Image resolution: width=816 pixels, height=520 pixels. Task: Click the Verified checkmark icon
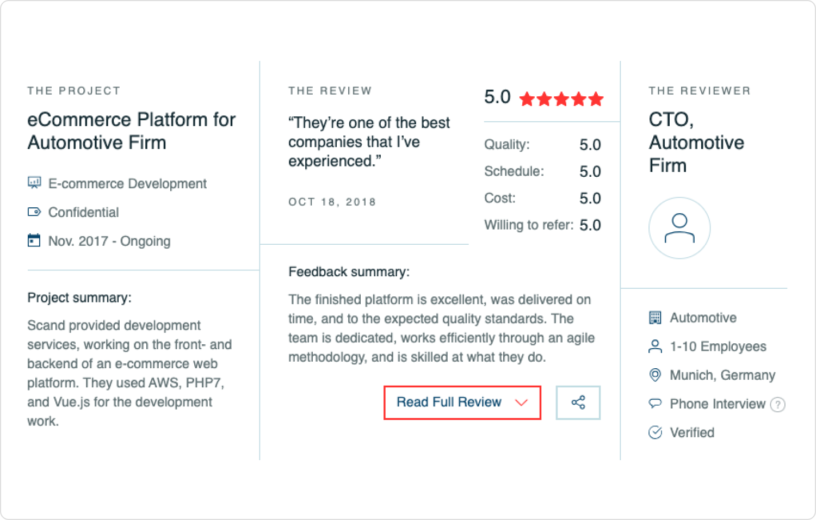(x=655, y=432)
